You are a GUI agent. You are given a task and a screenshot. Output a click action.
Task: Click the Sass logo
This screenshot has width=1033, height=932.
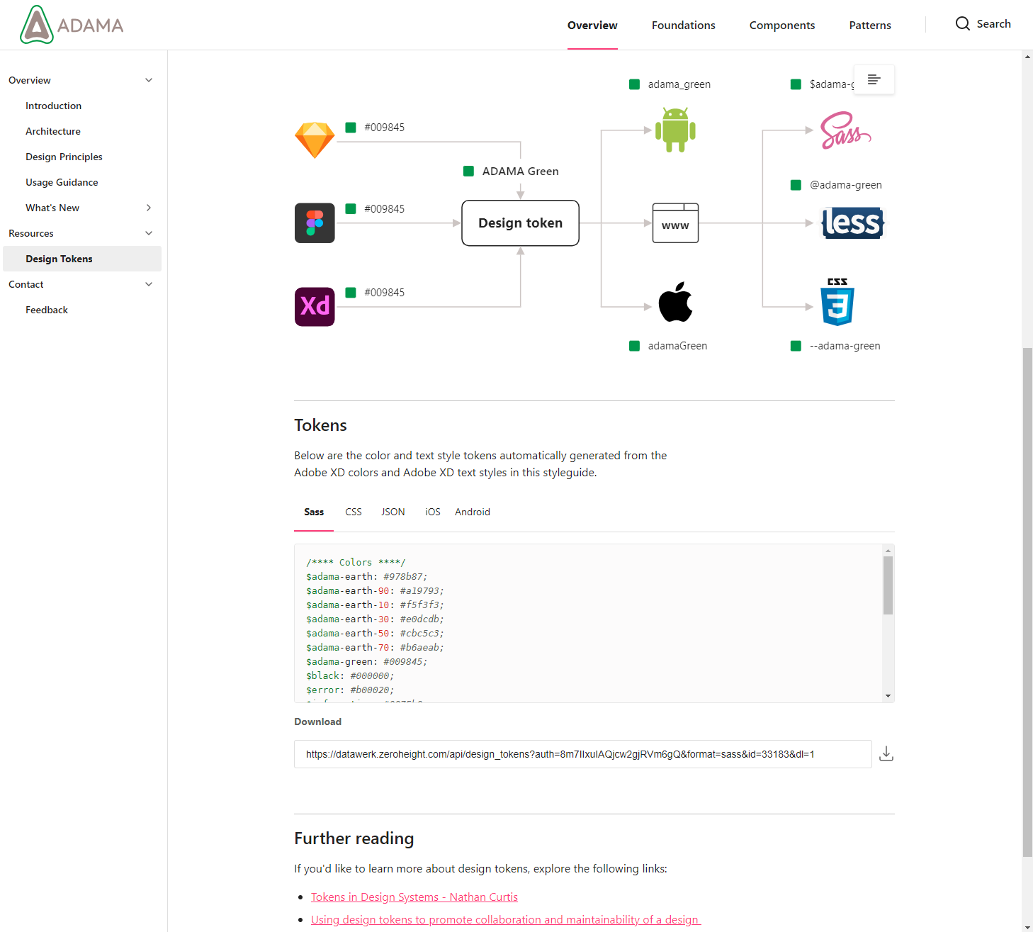click(845, 130)
